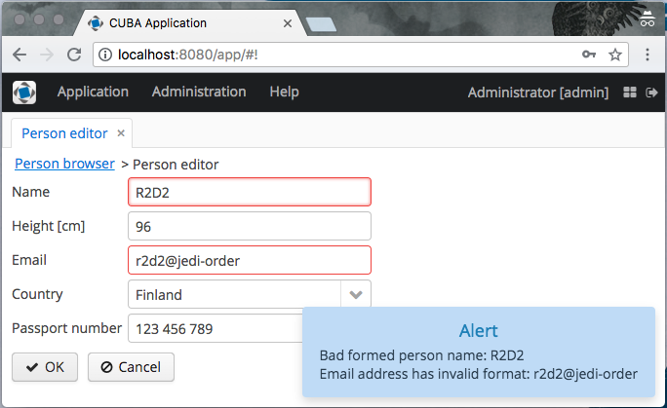Click into the Email input field
This screenshot has width=667, height=408.
[x=250, y=260]
